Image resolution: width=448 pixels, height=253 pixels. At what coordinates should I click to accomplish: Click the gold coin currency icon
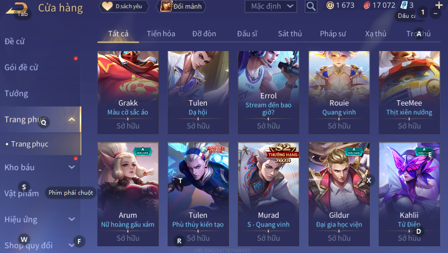point(330,5)
